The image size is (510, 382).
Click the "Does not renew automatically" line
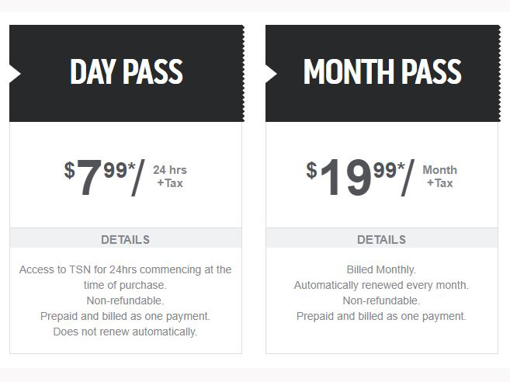(126, 332)
